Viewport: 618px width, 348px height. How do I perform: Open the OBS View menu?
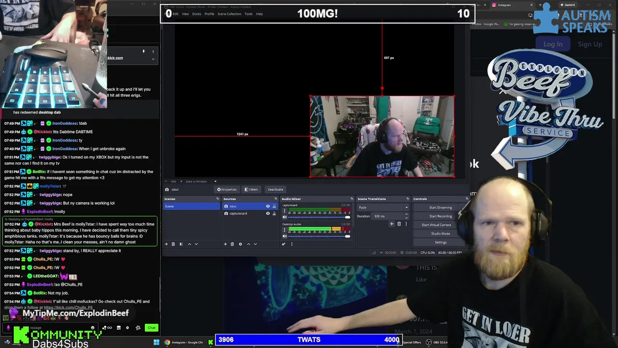point(185,14)
